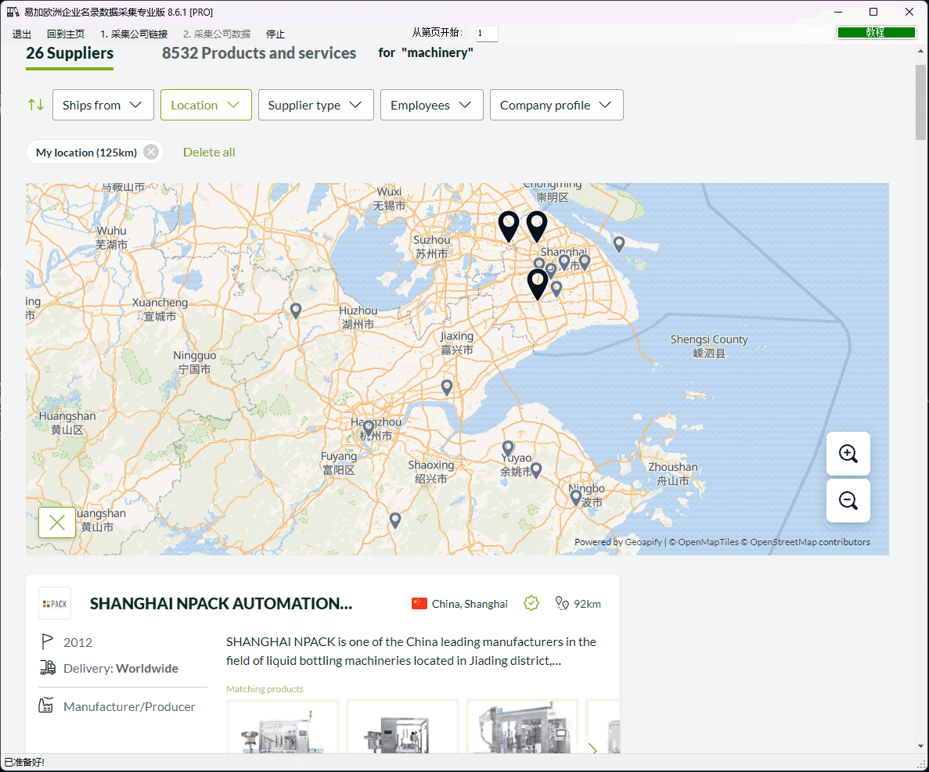Switch to the 26 Suppliers tab
The image size is (929, 772).
(x=70, y=53)
